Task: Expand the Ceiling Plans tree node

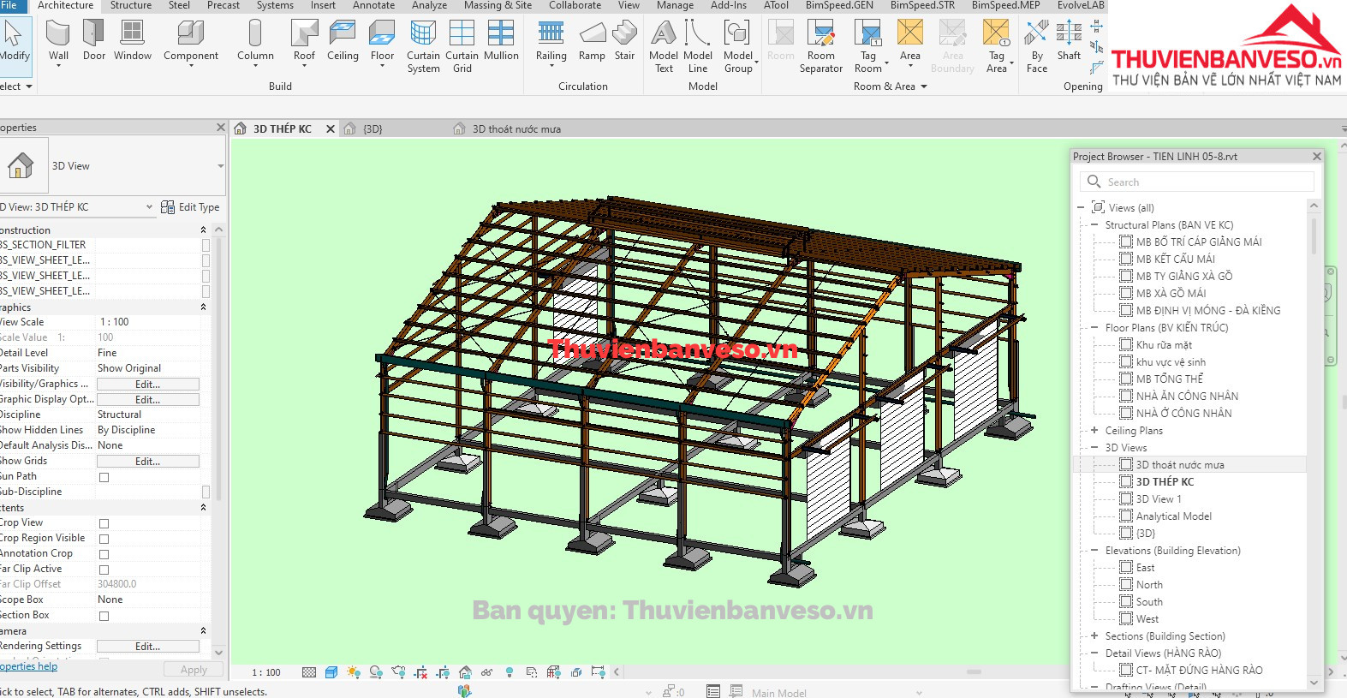Action: pyautogui.click(x=1094, y=431)
